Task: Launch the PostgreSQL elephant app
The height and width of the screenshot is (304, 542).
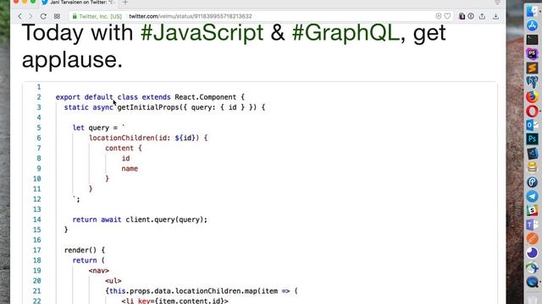Action: click(533, 82)
